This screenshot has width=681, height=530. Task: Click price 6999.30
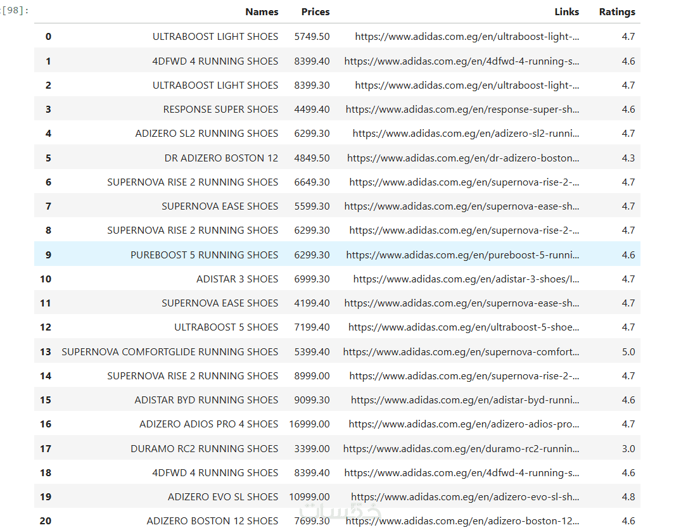tap(312, 279)
